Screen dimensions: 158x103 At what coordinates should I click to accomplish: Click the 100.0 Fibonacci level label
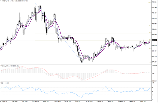click(150, 2)
